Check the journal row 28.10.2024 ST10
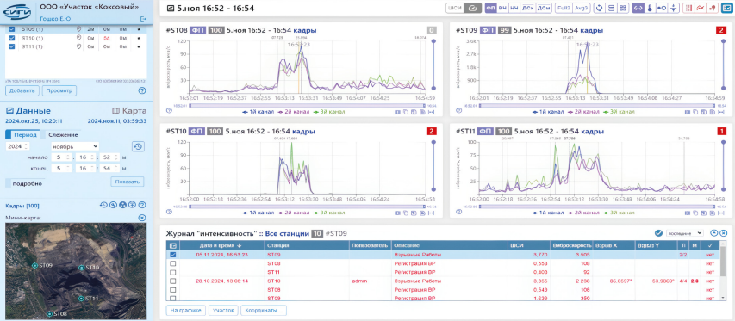 point(172,281)
